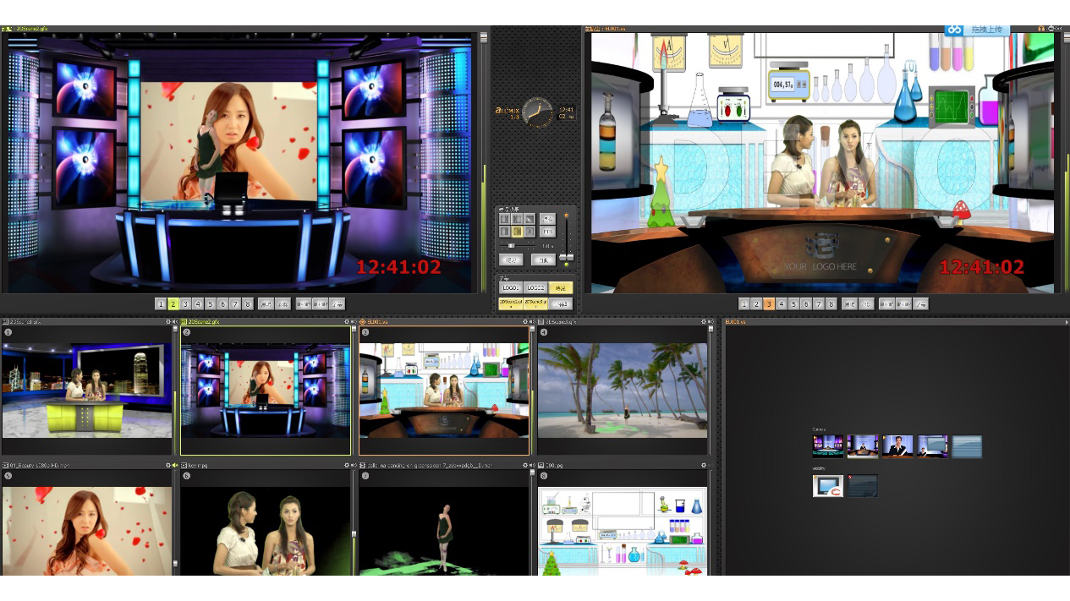Pick the blank grey camera preset thumbnail

click(967, 446)
